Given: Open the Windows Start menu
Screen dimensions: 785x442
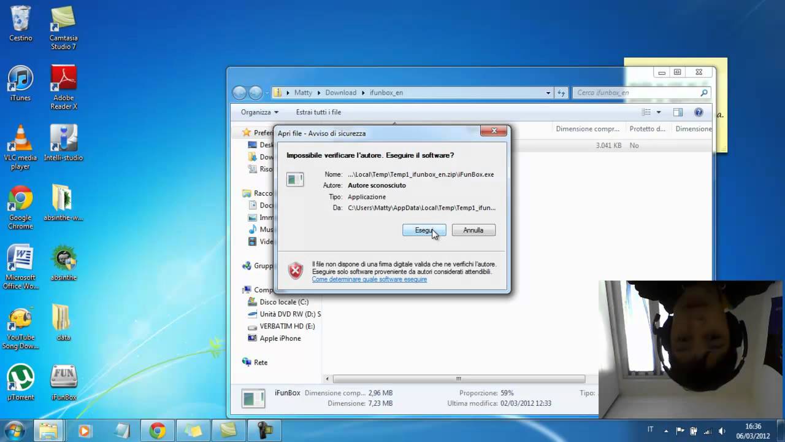Looking at the screenshot, I should [x=13, y=430].
